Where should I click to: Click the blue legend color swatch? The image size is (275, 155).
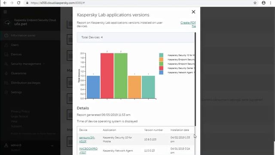[161, 72]
